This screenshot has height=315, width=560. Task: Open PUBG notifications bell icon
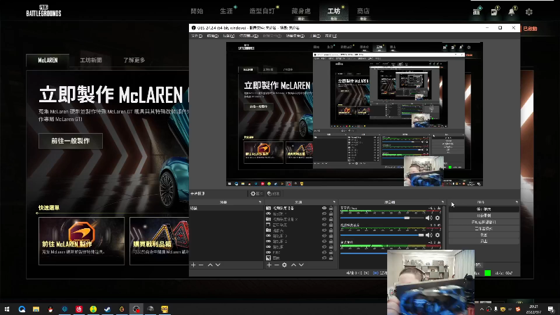pos(512,11)
